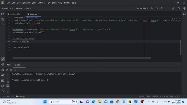This screenshot has width=187, height=105.
Task: Open the Tools menu
Action: click(x=54, y=3)
